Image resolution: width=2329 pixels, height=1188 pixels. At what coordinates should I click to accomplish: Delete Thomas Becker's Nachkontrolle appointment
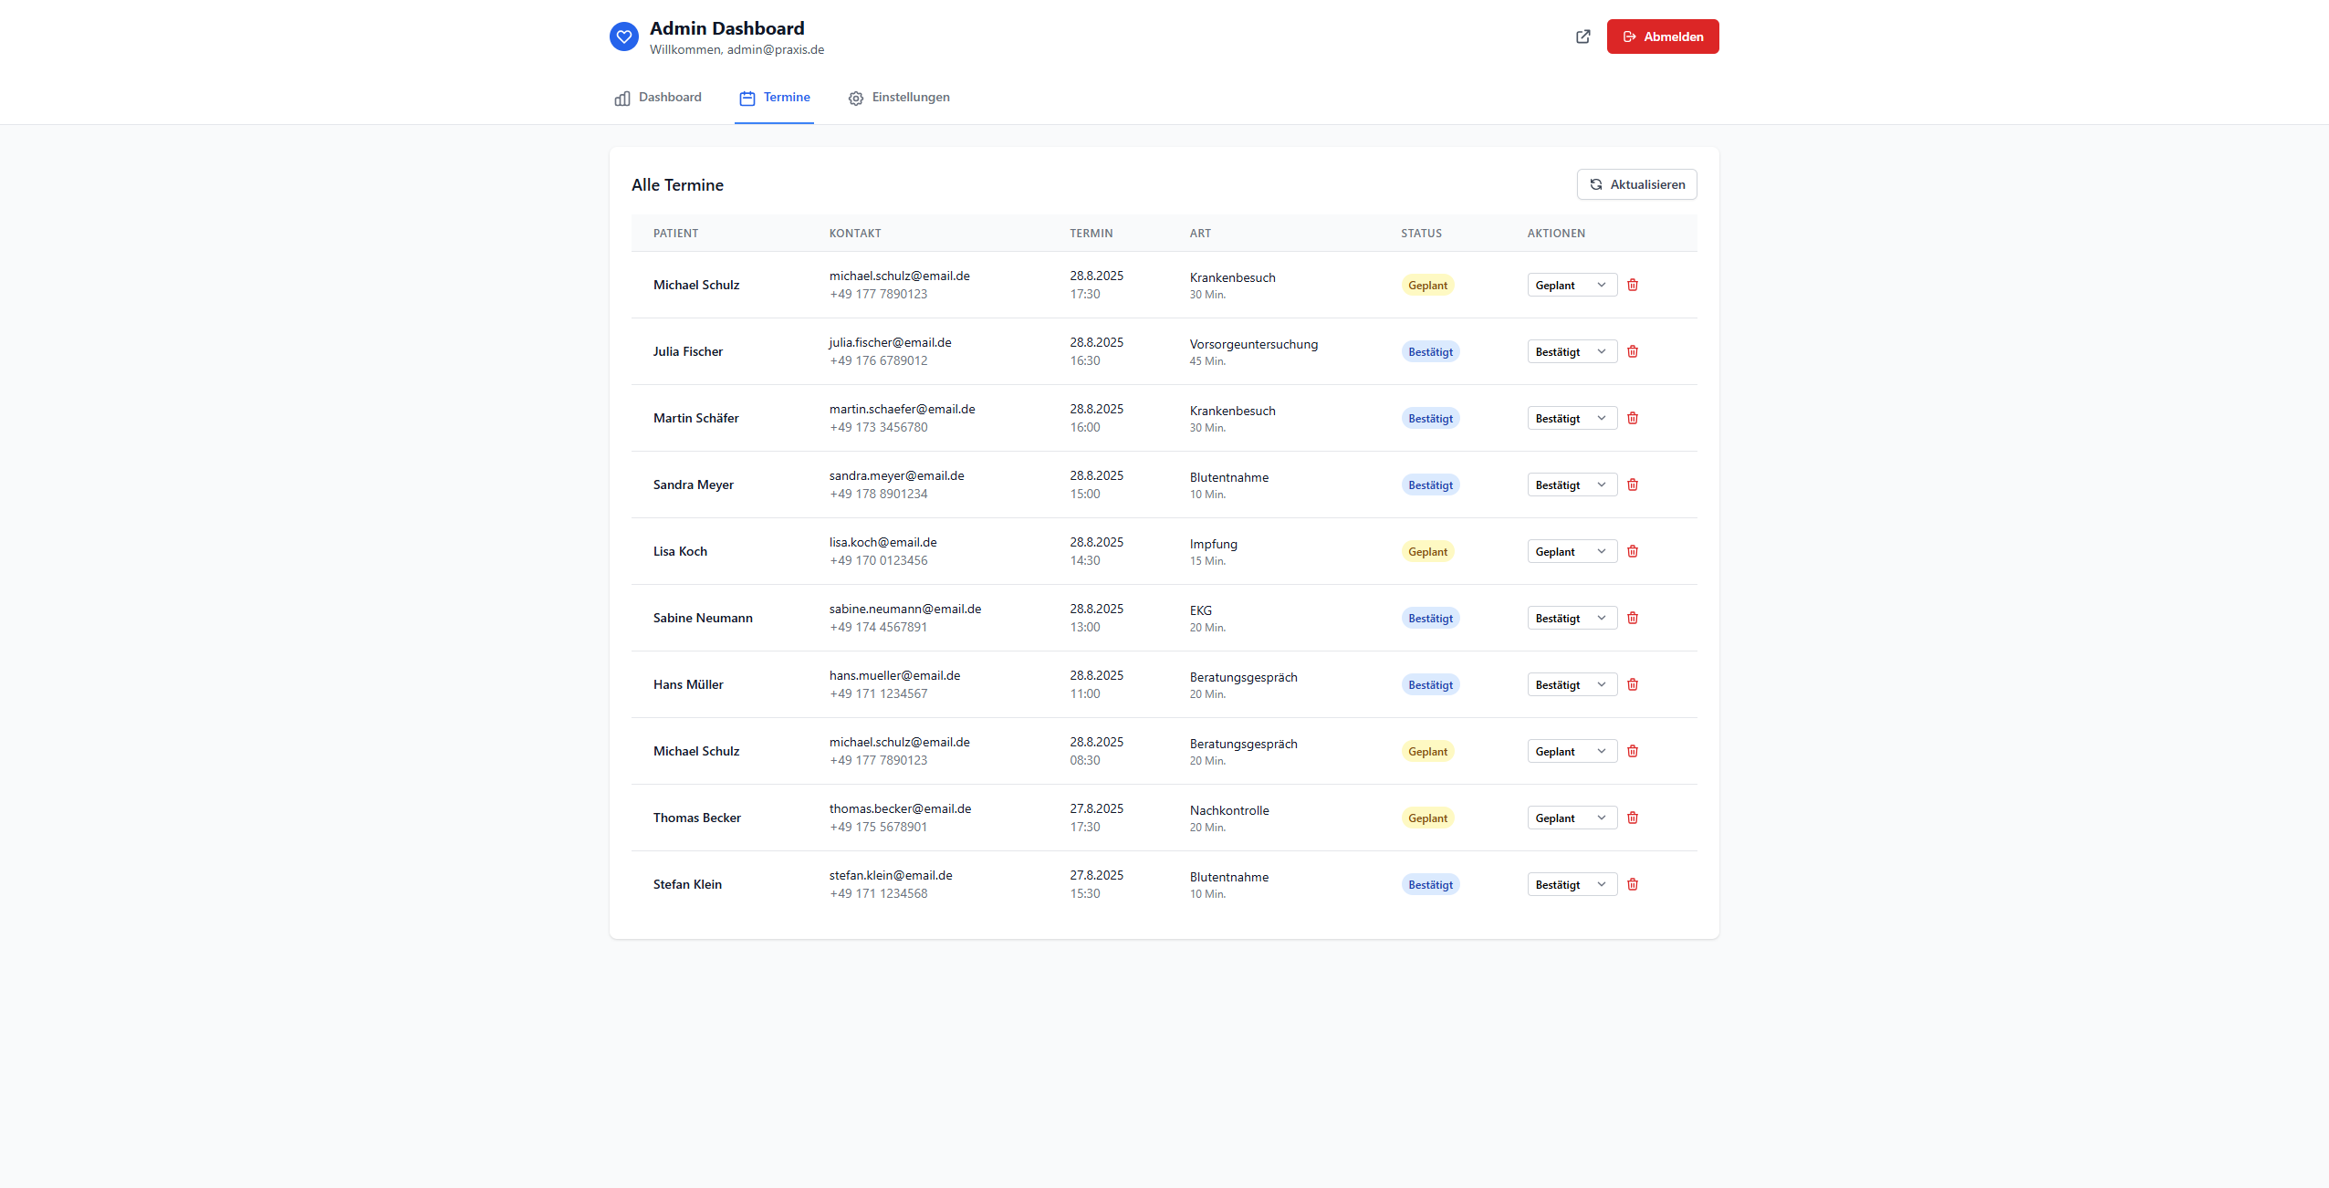(1632, 818)
